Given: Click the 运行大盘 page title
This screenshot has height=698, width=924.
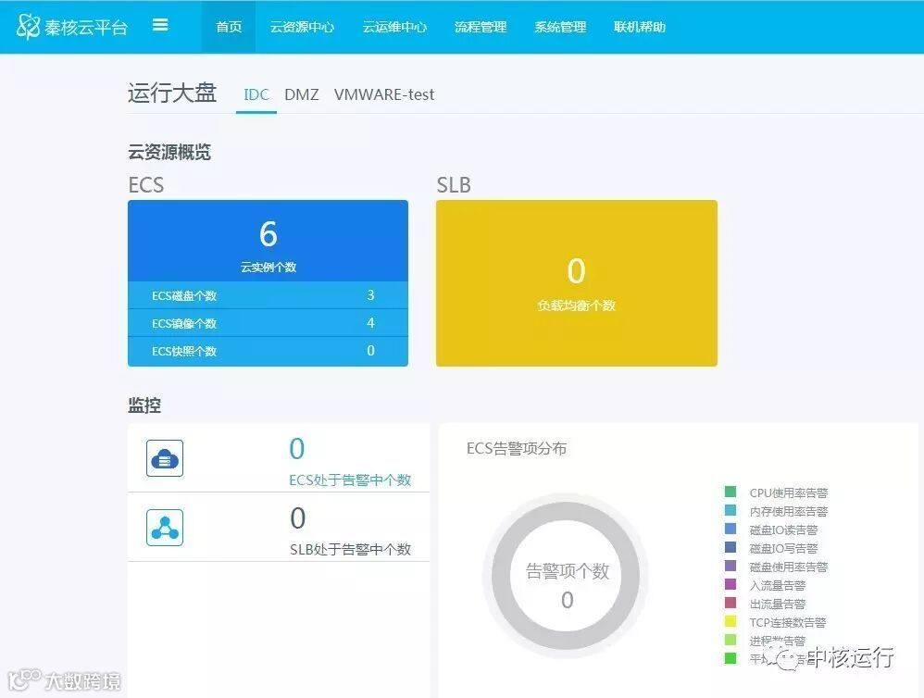Looking at the screenshot, I should (x=172, y=93).
